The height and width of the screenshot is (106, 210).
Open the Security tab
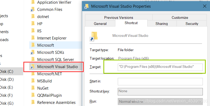(x=192, y=24)
